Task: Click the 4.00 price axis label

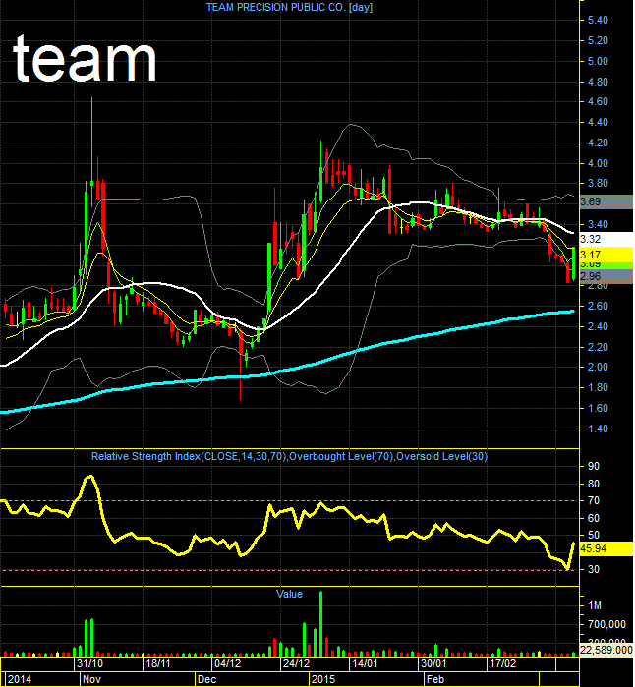Action: [598, 163]
